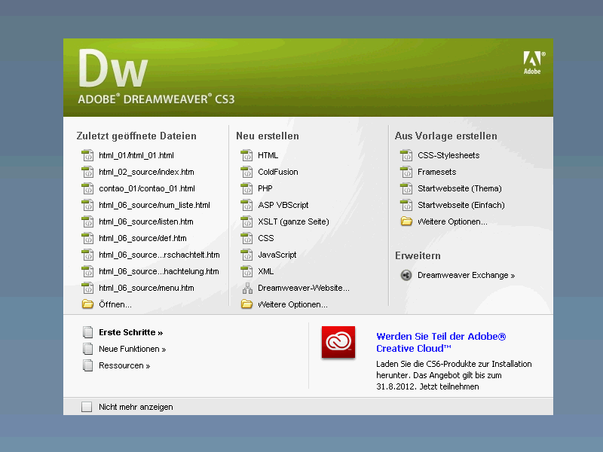Click page icon beside Erste Schritte
603x452 pixels.
pos(87,332)
